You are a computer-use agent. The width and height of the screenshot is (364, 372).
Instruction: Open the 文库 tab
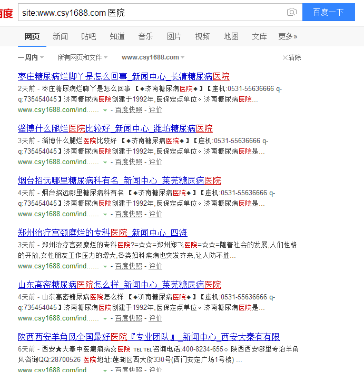click(259, 36)
